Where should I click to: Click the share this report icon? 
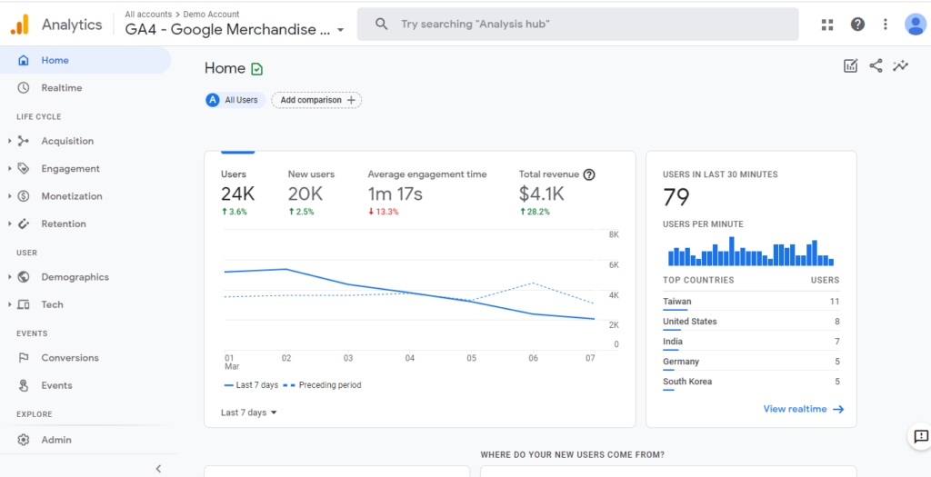(x=876, y=65)
